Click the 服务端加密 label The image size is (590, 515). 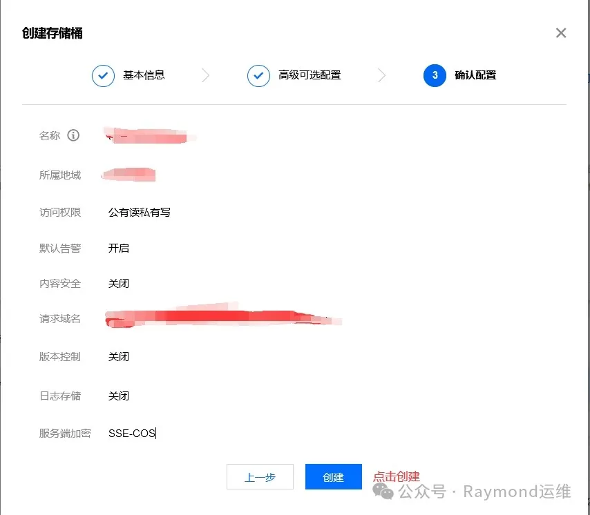coord(65,434)
